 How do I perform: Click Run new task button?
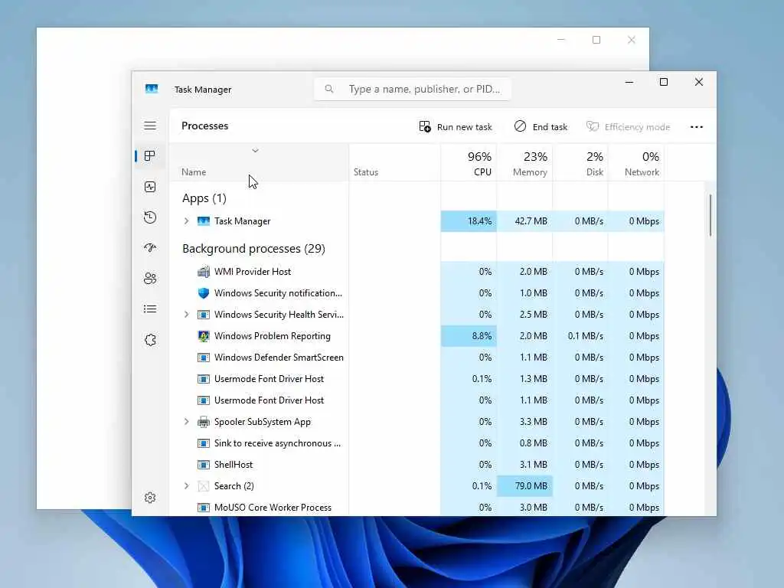[456, 126]
